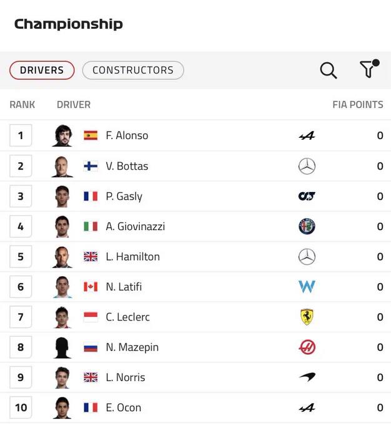Select the rank 10 box for E. Ocon
Screen dimensions: 391x424
click(x=21, y=408)
